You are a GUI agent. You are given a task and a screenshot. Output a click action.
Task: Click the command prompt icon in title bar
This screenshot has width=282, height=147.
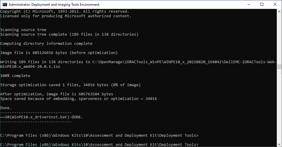coord(5,5)
